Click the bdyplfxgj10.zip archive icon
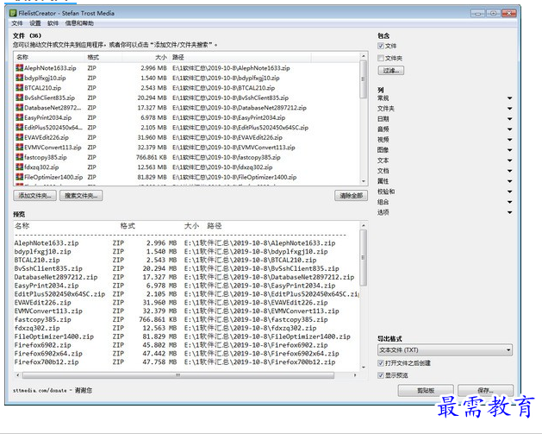The width and height of the screenshot is (542, 434). point(19,78)
